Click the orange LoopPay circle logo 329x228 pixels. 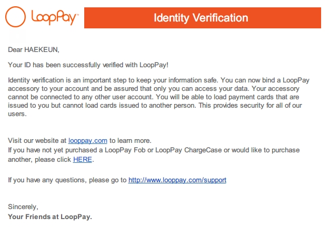(x=15, y=17)
